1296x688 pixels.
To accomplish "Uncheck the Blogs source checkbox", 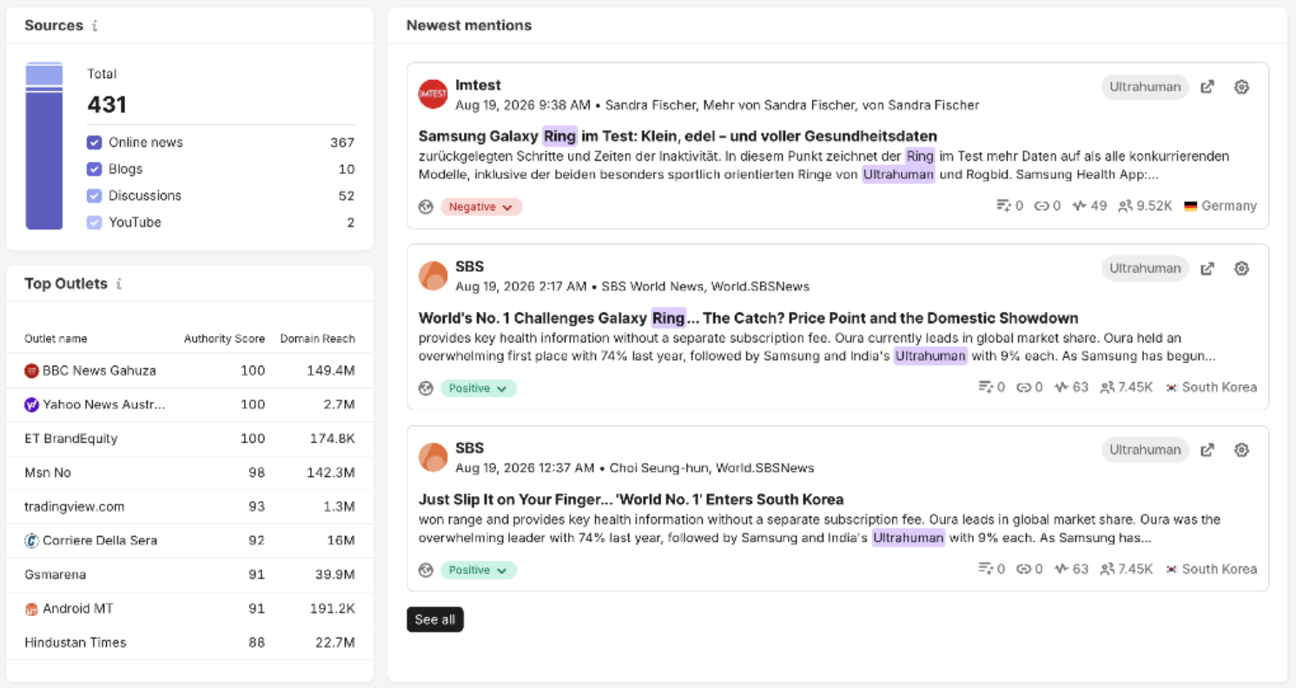I will (x=95, y=169).
